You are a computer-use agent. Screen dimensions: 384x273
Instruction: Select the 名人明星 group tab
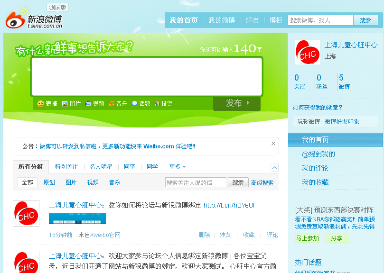point(101,167)
